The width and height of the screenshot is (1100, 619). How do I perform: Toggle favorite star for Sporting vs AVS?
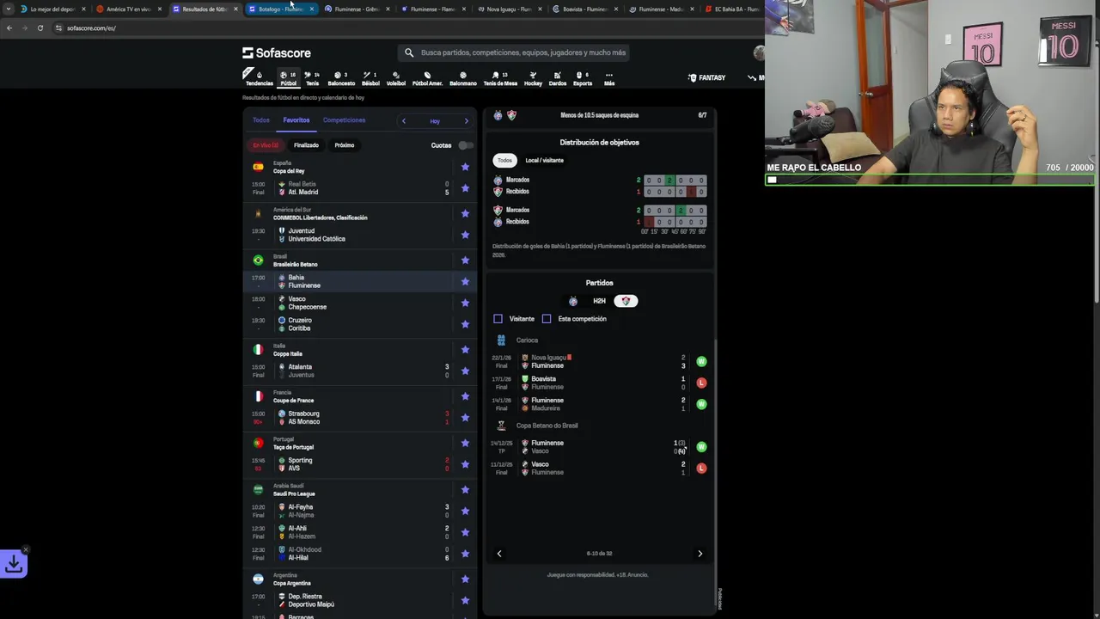pos(465,464)
